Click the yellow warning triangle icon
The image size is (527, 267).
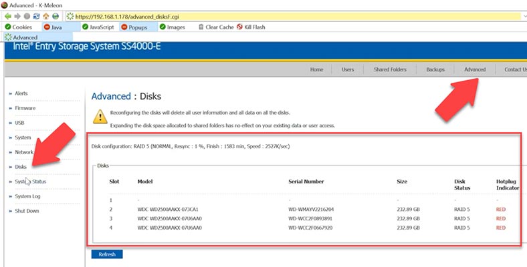(x=100, y=117)
